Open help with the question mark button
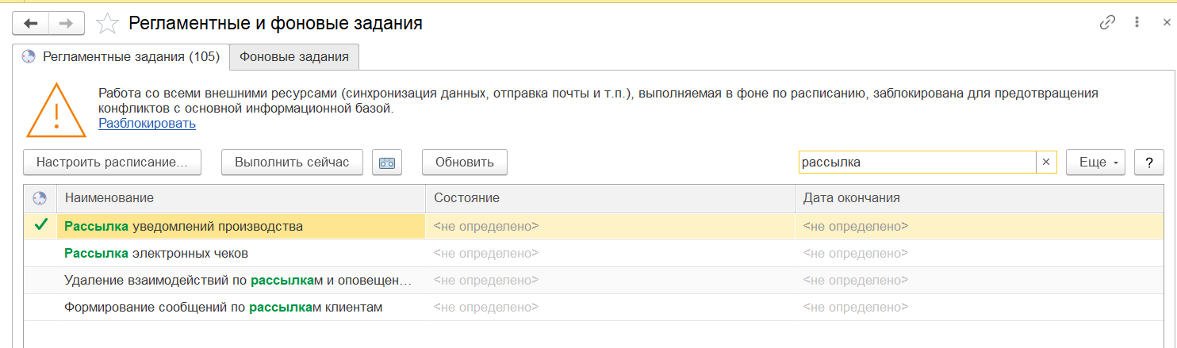This screenshot has height=348, width=1177. [x=1148, y=163]
